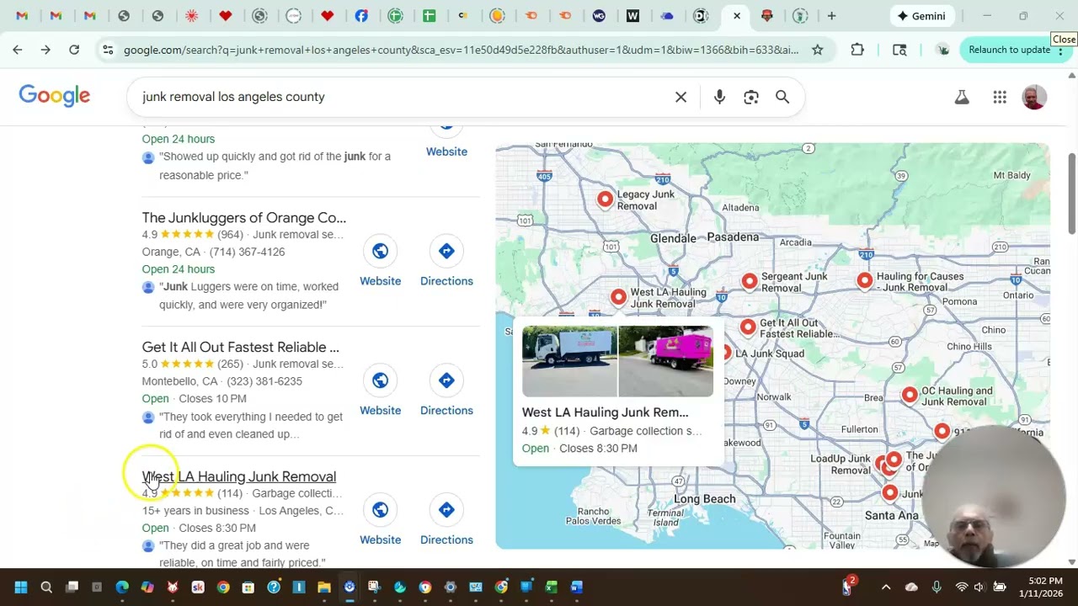Open taskbar clock showing 5:02 PM
The width and height of the screenshot is (1078, 606).
coord(1040,587)
